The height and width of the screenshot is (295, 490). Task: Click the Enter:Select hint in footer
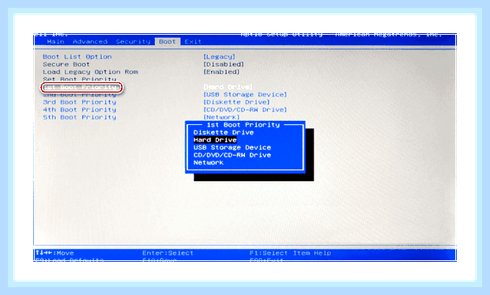tap(168, 253)
